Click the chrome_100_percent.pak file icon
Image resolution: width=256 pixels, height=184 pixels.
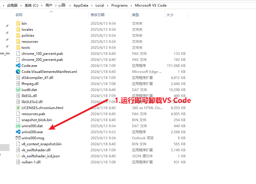click(18, 53)
